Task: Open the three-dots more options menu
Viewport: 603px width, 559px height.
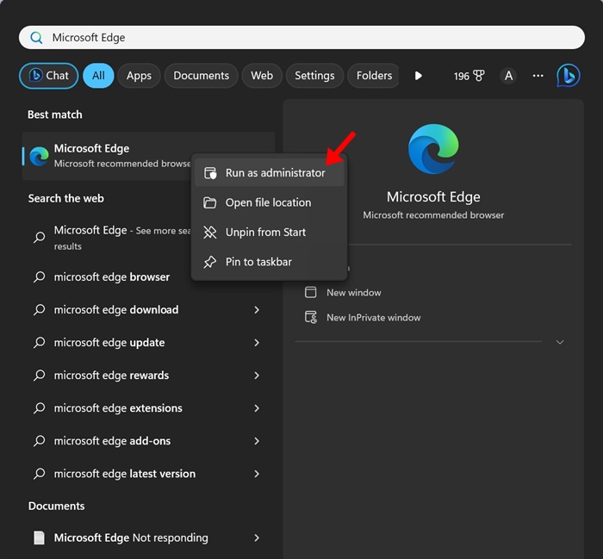Action: pos(538,76)
